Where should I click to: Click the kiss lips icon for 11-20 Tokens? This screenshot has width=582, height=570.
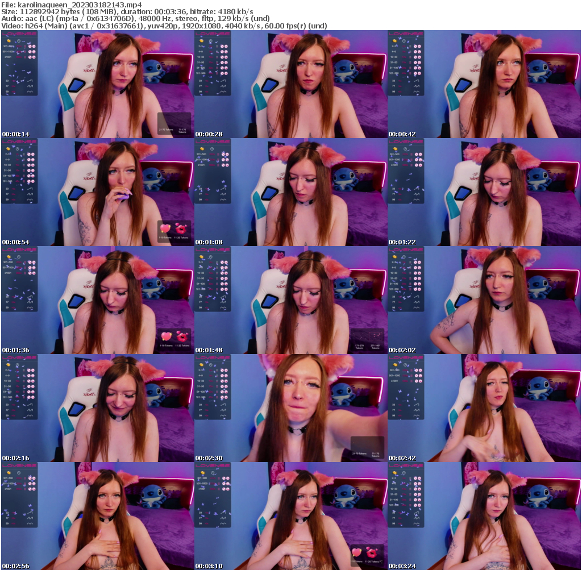tap(182, 337)
